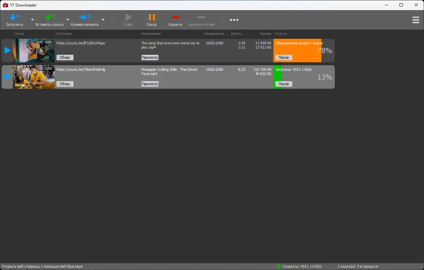Open the three-dots more options
Screen dimensions: 424x270
pos(234,20)
